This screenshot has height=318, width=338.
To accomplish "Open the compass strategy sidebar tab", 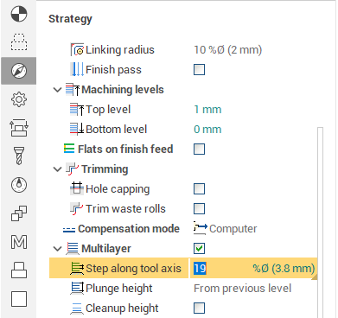I will coord(19,71).
